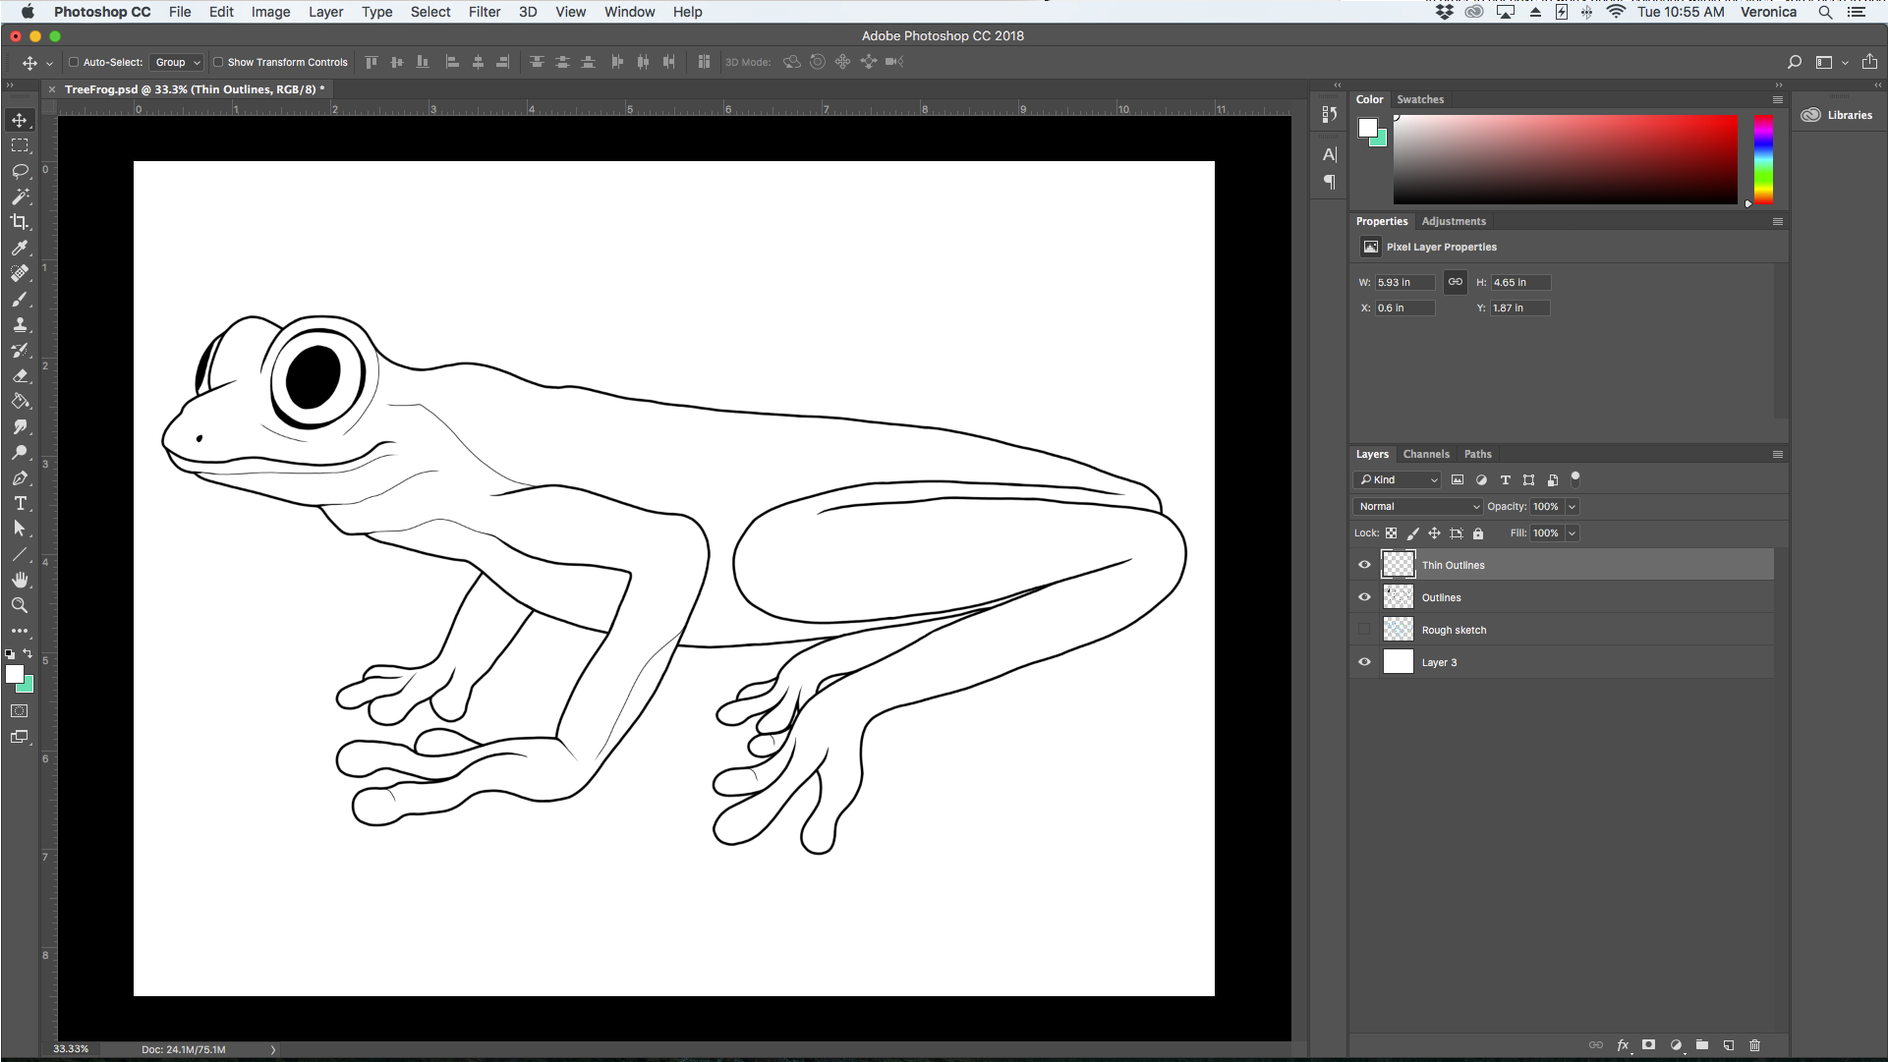Toggle layer filtering on/off switch
The width and height of the screenshot is (1888, 1062).
(x=1575, y=479)
